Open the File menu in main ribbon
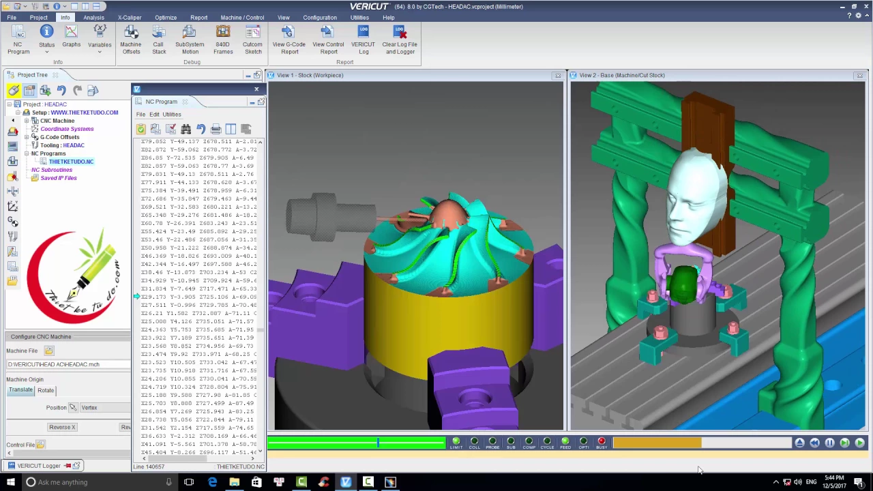873x491 pixels. coord(12,18)
